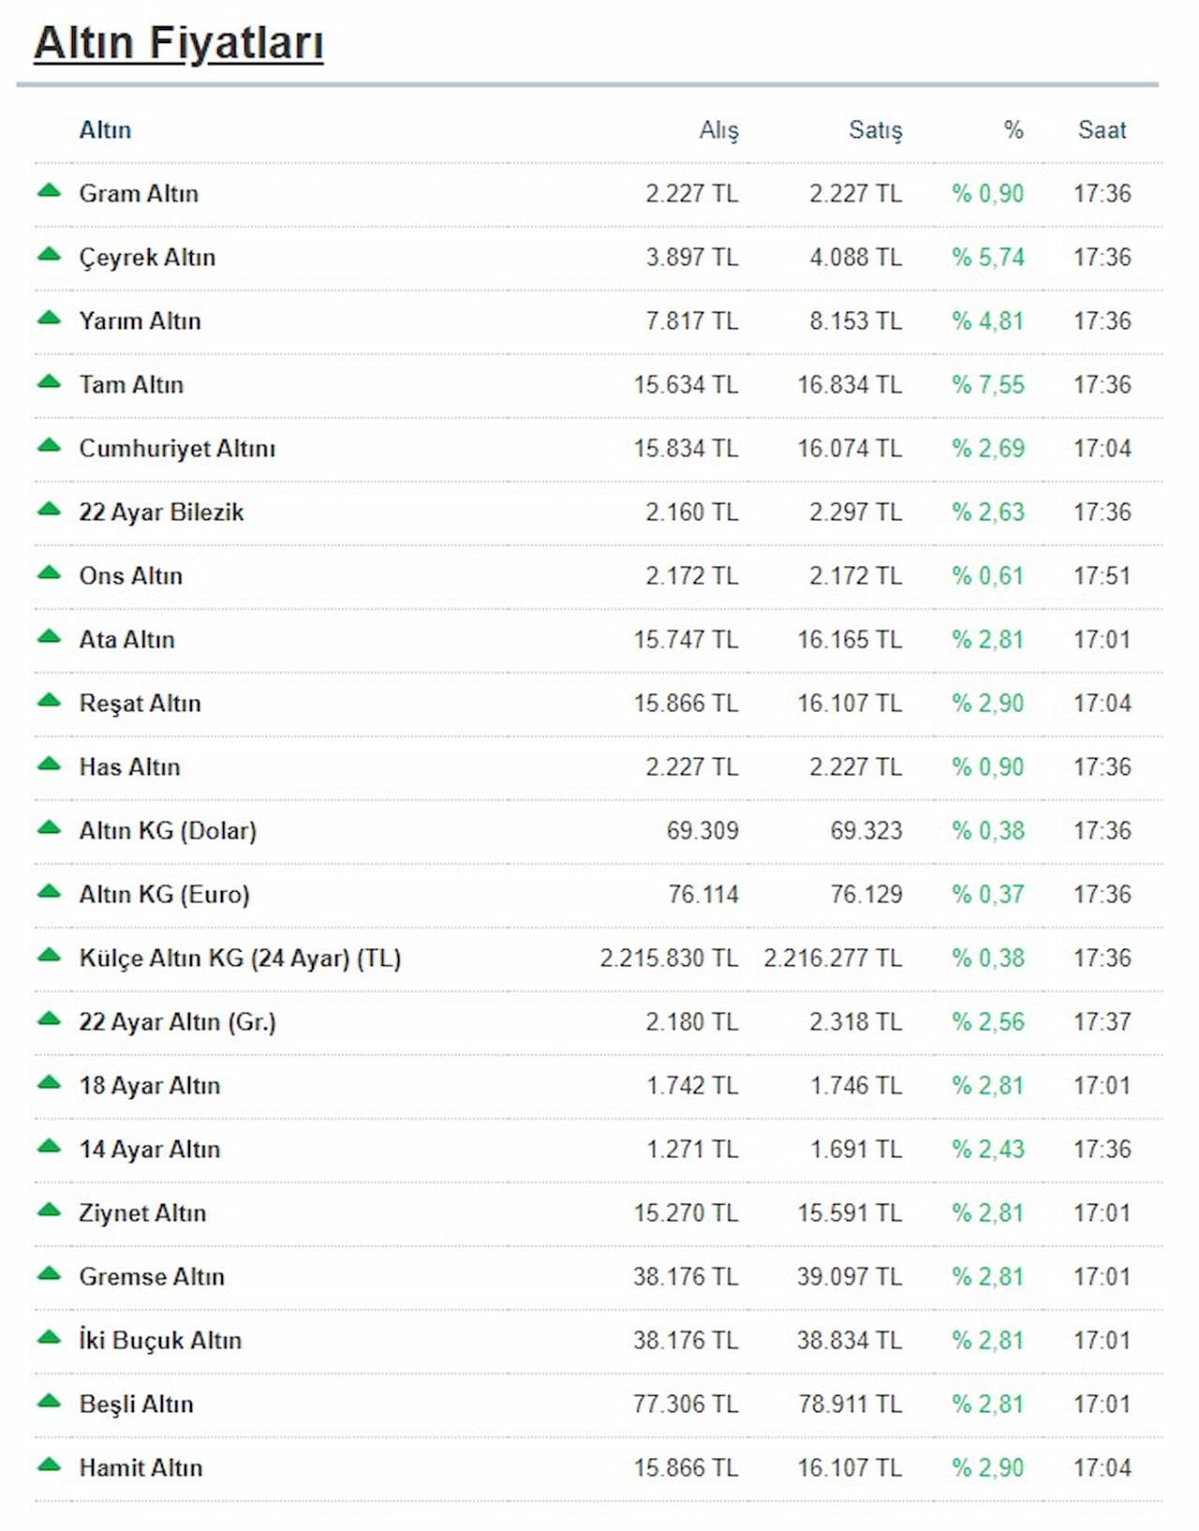Click the green up arrow beside Gram Altın
Viewport: 1199px width, 1531px height.
tap(49, 191)
